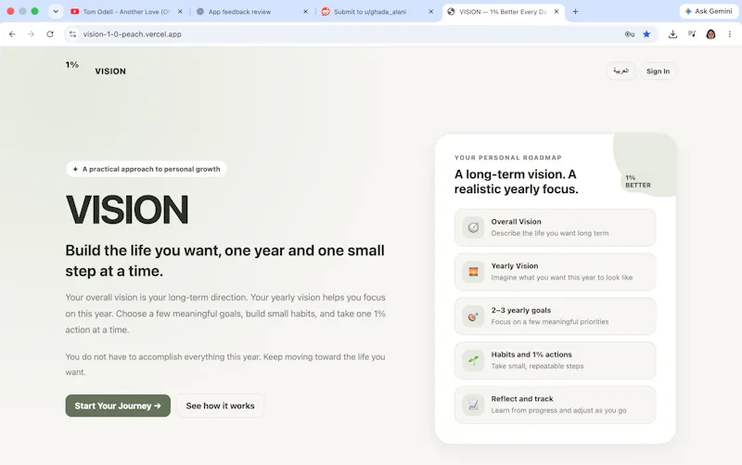Click the YOUR PERSONAL ROADMAP label
This screenshot has height=465, width=742.
click(x=507, y=158)
